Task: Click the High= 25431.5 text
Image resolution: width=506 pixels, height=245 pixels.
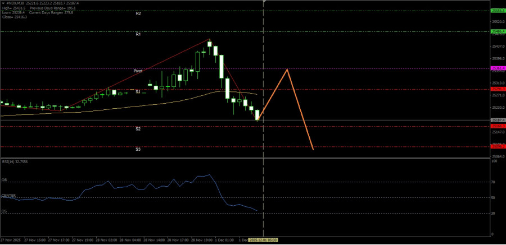Action: (x=14, y=7)
